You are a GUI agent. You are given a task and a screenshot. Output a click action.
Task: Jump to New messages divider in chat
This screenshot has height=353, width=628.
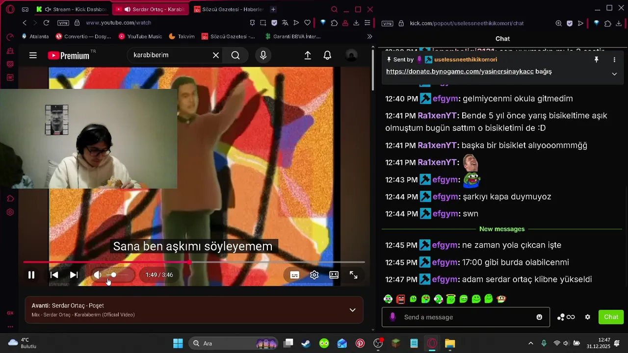502,229
